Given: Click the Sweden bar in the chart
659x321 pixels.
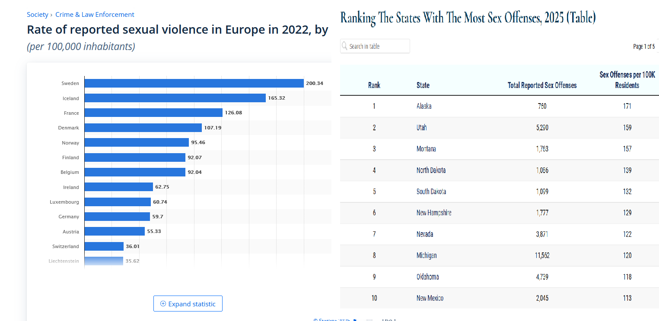Looking at the screenshot, I should [x=194, y=83].
